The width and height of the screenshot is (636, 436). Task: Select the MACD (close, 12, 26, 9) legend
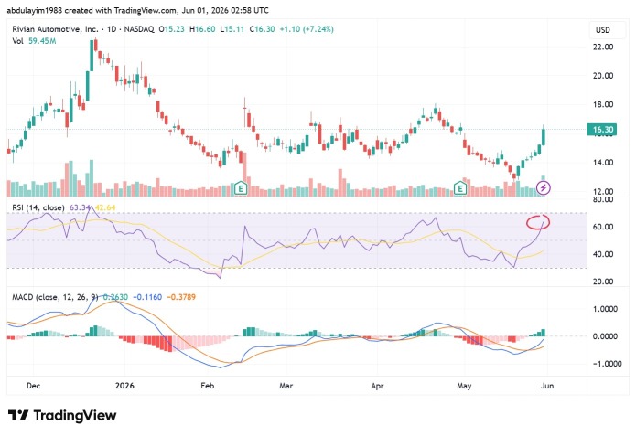[x=55, y=297]
